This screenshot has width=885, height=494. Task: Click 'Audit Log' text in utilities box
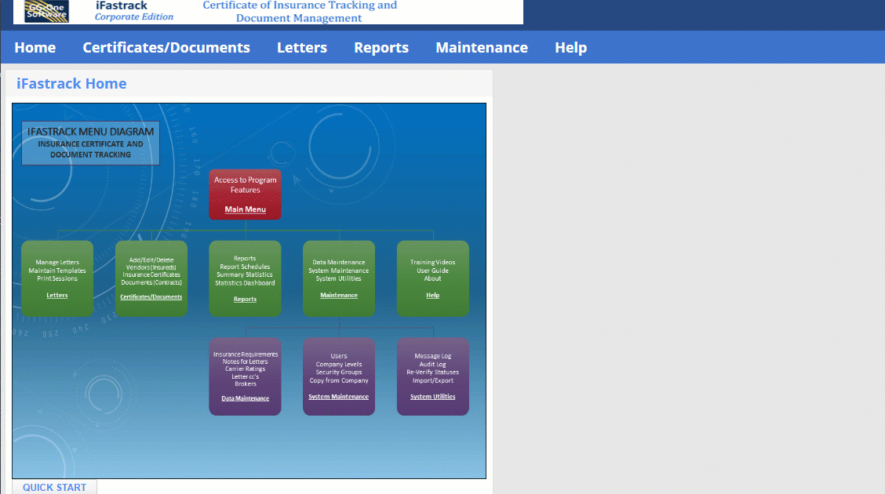tap(433, 365)
